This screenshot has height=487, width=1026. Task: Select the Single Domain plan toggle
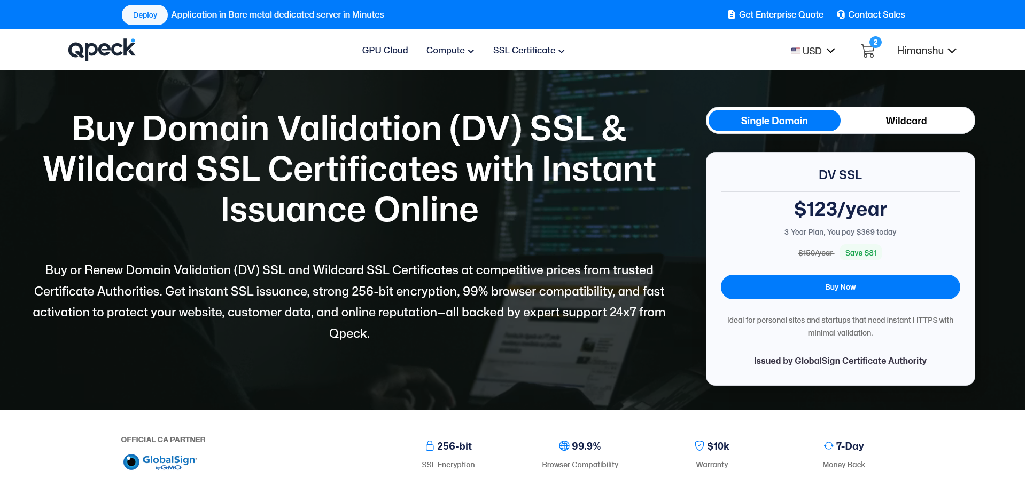774,121
